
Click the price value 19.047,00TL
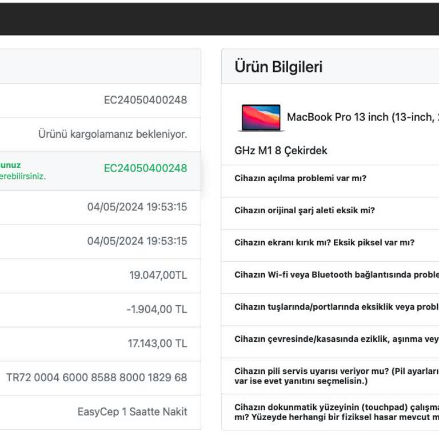point(158,275)
